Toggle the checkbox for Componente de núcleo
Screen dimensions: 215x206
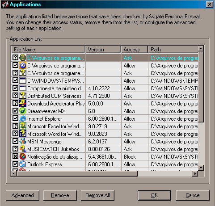tap(15, 88)
